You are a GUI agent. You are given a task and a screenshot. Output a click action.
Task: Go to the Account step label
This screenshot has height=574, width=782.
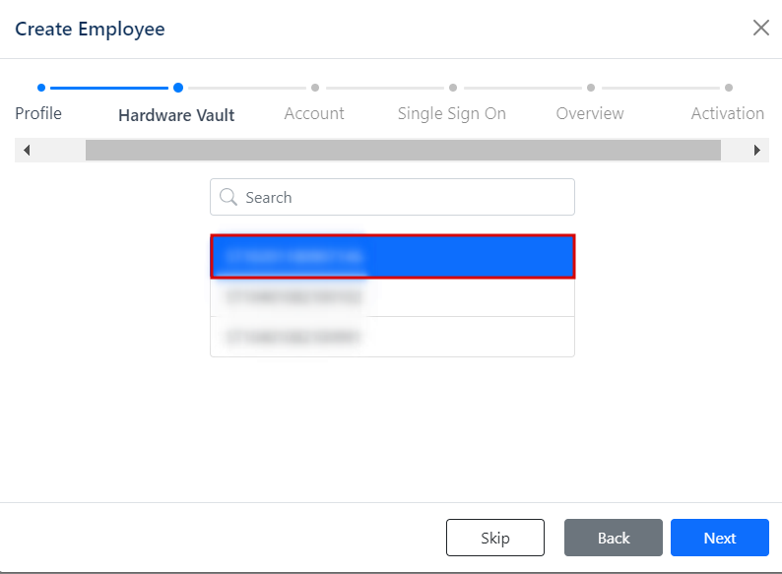point(314,113)
